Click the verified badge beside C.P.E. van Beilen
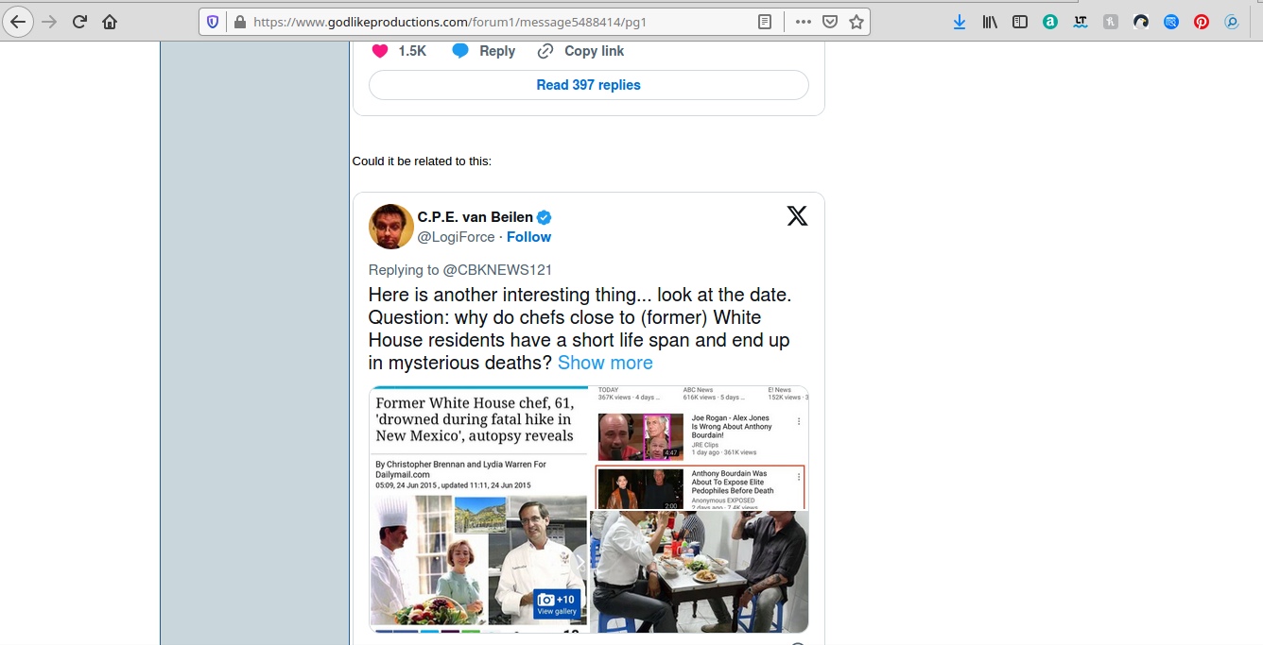This screenshot has width=1263, height=645. 545,217
